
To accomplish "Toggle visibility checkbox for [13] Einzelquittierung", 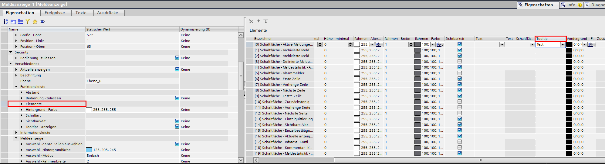I will pyautogui.click(x=460, y=119).
